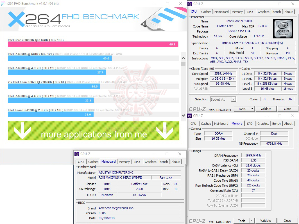The width and height of the screenshot is (299, 224).
Task: Open the About tab in the Mainboard CPU-Z window
Action: pyautogui.click(x=176, y=162)
